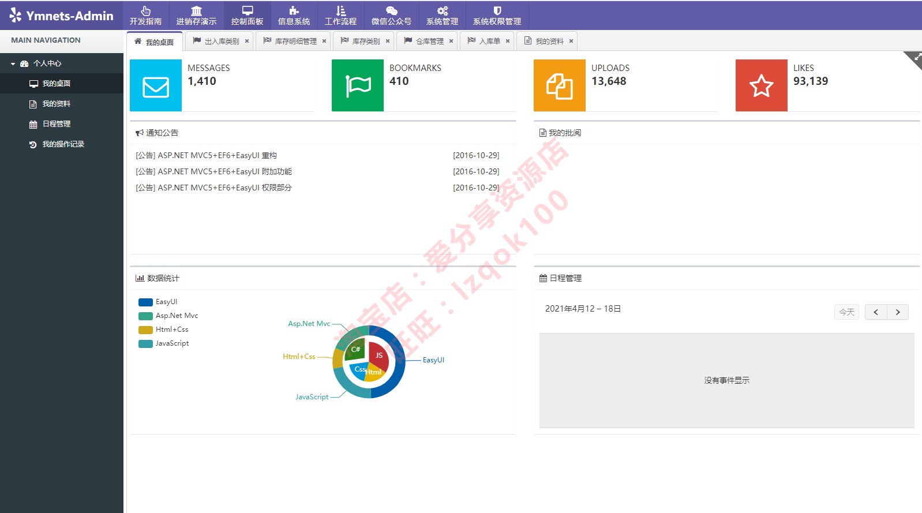The height and width of the screenshot is (513, 922).
Task: Click the BOOKMARKS count 410
Action: pos(399,81)
